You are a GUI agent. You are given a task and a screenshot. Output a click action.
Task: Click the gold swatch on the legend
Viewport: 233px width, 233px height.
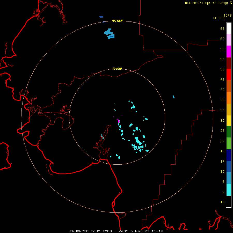click(x=229, y=110)
